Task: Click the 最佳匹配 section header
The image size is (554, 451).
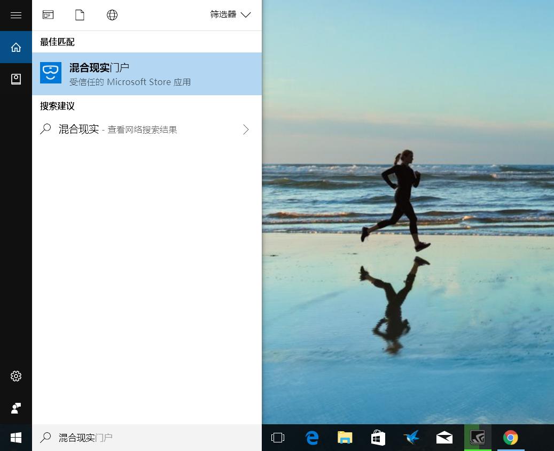Action: tap(57, 42)
